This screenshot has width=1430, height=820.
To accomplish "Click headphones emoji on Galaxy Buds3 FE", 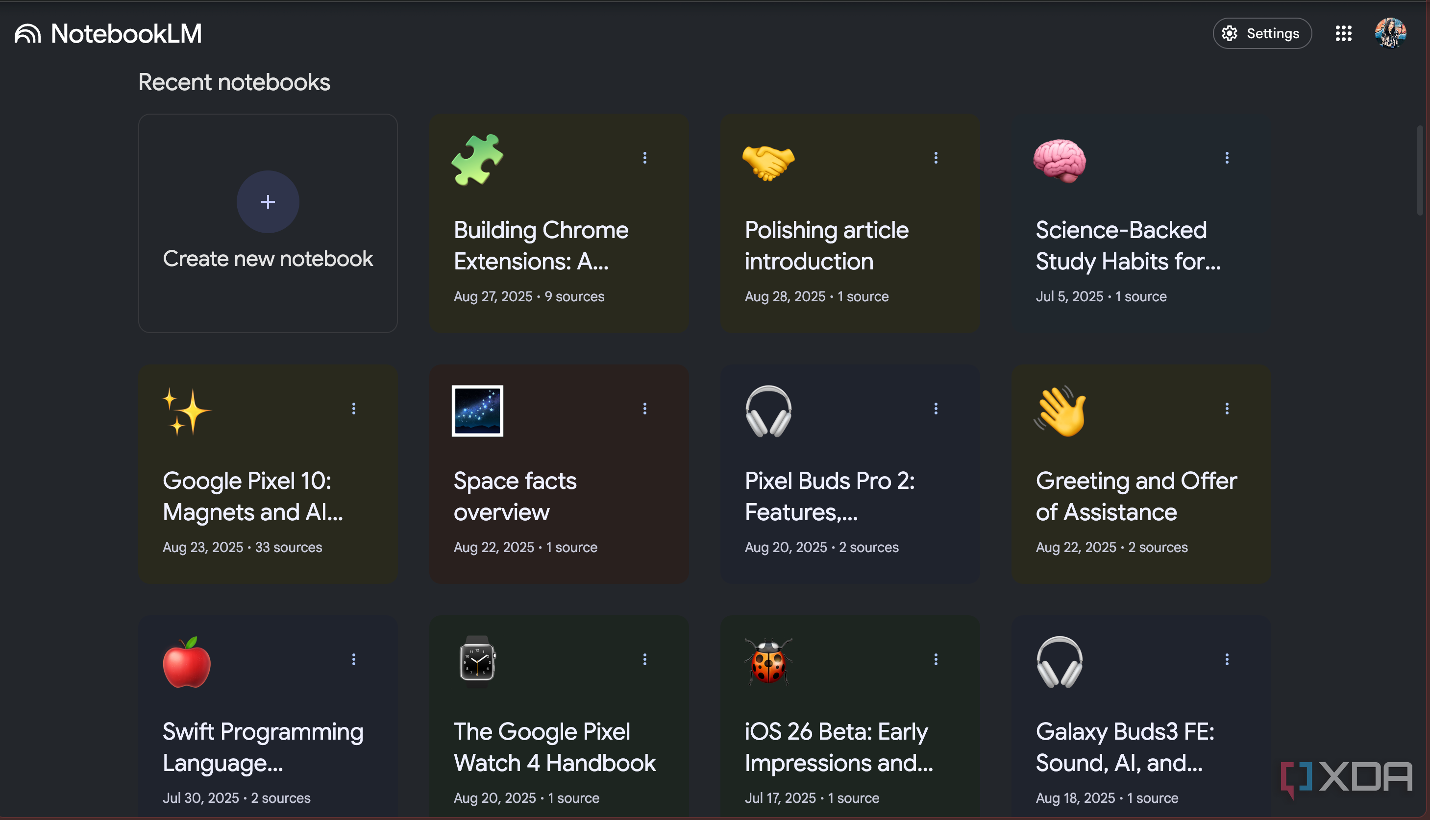I will pyautogui.click(x=1059, y=662).
